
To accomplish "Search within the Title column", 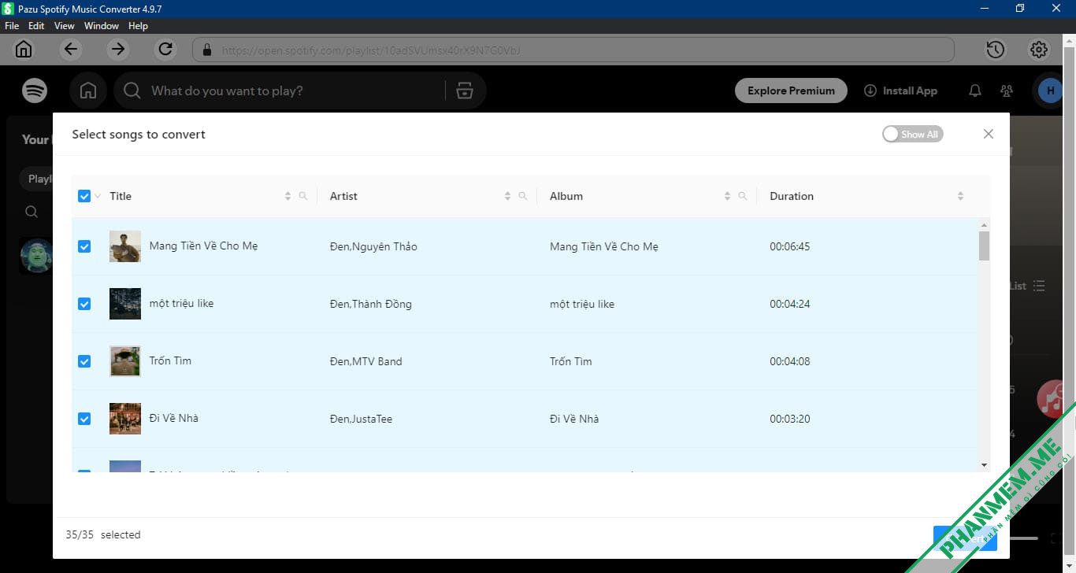I will click(x=303, y=196).
